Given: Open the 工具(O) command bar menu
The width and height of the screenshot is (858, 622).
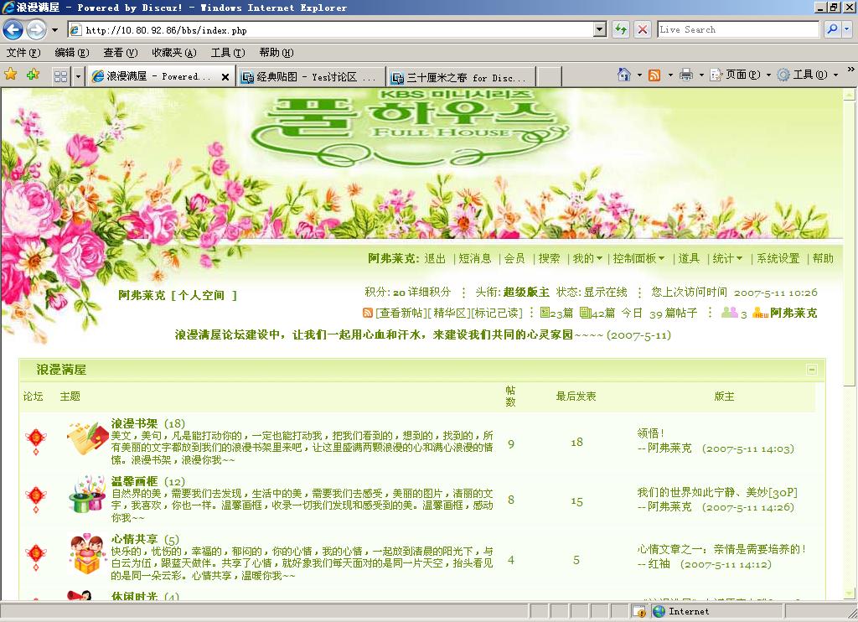Looking at the screenshot, I should 808,75.
